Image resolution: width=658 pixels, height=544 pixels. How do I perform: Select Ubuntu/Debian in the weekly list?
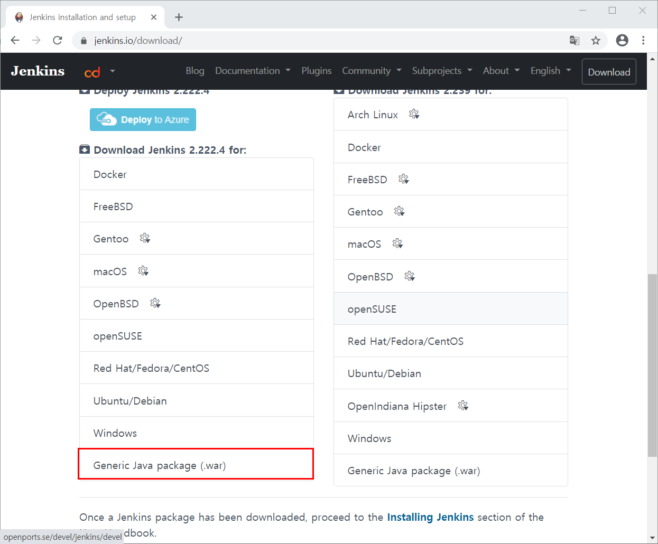451,373
